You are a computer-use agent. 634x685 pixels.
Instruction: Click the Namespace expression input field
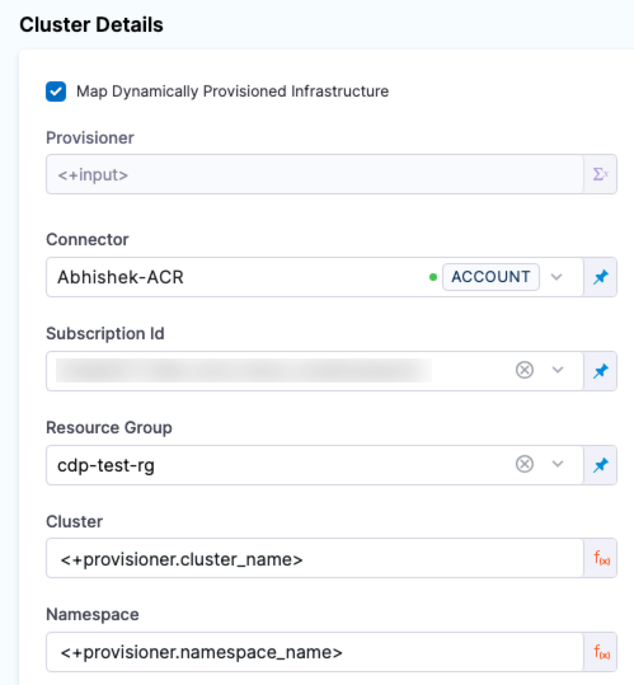coord(314,652)
